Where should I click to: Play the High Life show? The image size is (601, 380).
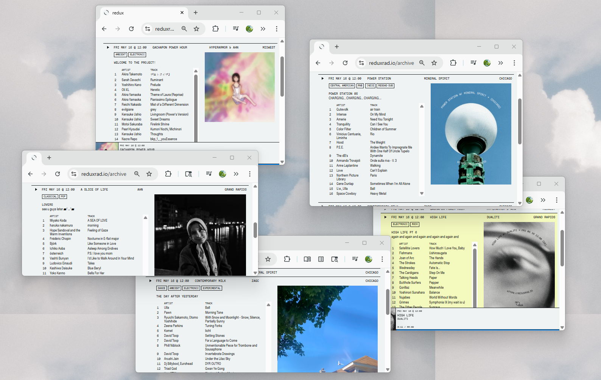(385, 217)
